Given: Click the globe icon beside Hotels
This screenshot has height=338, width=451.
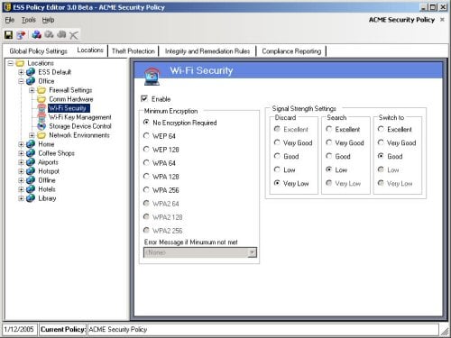Looking at the screenshot, I should coord(31,189).
